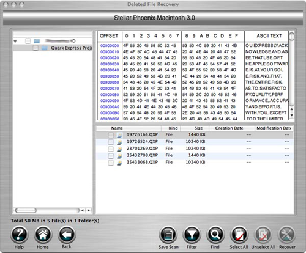
Task: Click file icon of 35433068.QXP
Action: pyautogui.click(x=119, y=163)
